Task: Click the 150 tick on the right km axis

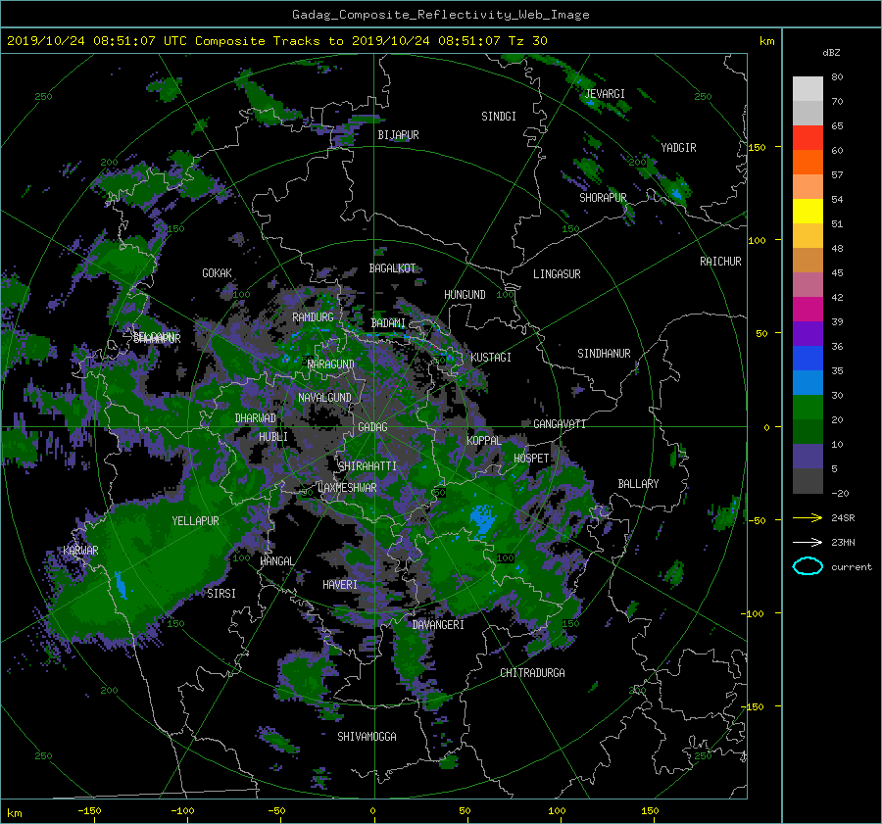Action: (x=758, y=147)
